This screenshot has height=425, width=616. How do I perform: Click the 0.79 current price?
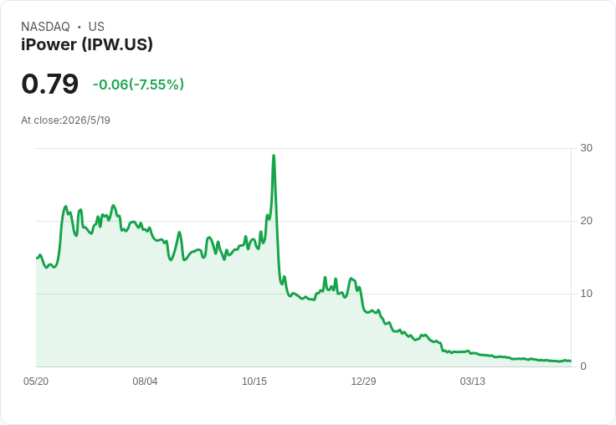tap(50, 84)
